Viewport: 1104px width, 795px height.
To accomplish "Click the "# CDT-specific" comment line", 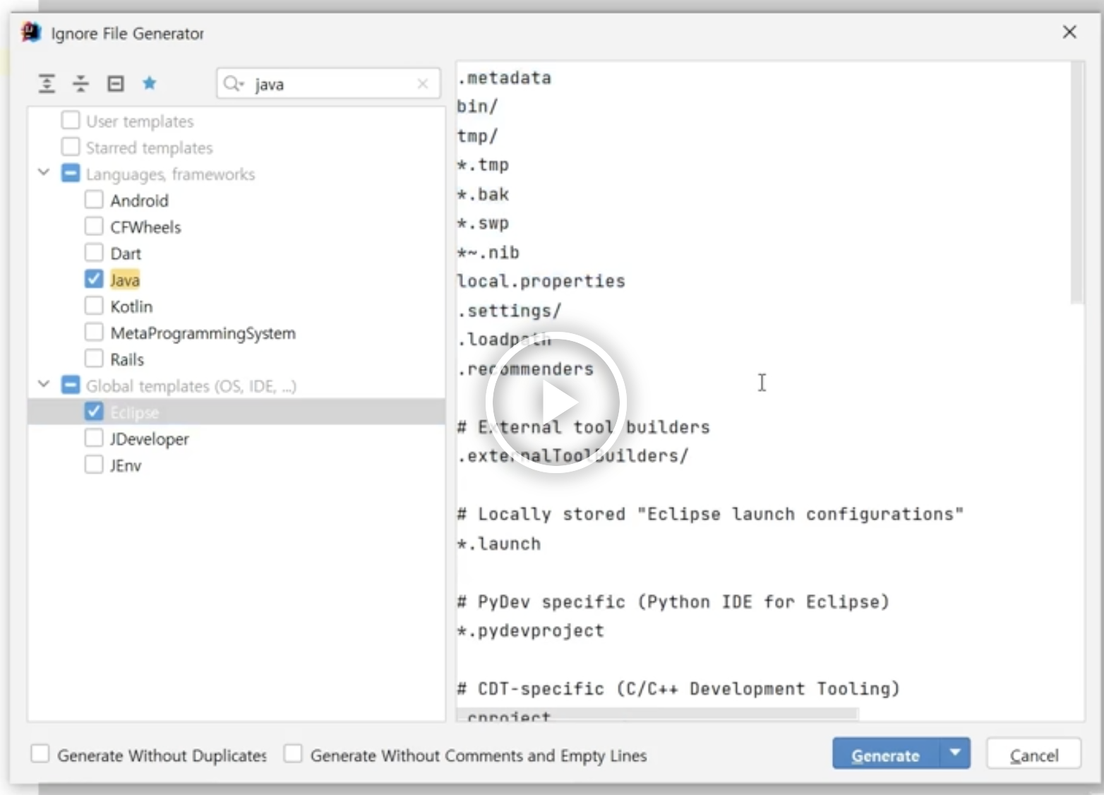I will point(679,688).
